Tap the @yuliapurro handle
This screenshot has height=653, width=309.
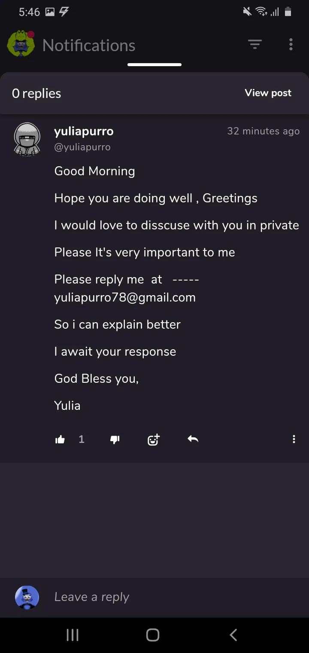click(x=82, y=147)
